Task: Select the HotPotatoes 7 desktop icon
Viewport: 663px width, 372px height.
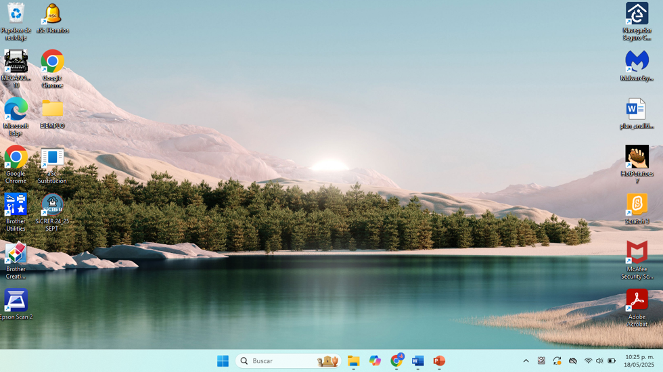Action: 637,164
